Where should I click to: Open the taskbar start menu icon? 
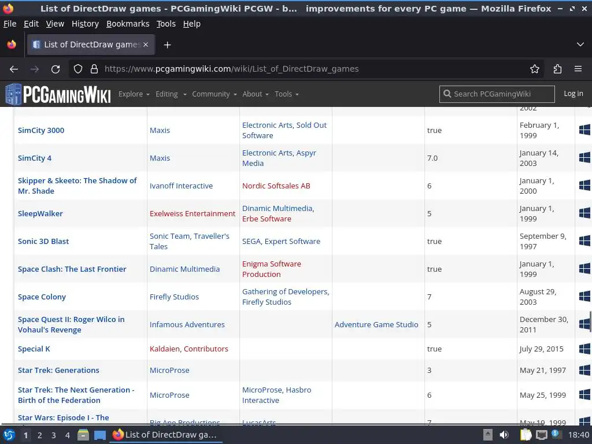pyautogui.click(x=9, y=435)
